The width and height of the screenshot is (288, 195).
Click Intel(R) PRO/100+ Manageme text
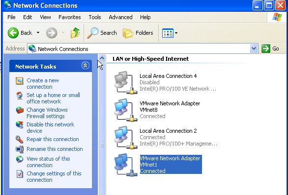(178, 144)
